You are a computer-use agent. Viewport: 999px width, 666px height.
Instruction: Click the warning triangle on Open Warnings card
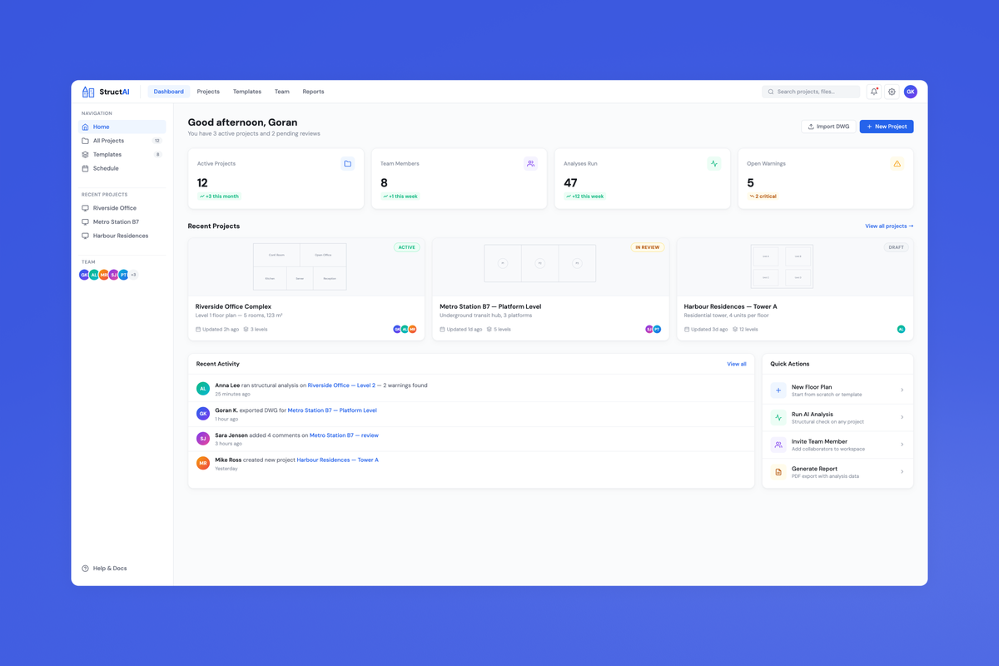[x=897, y=163]
